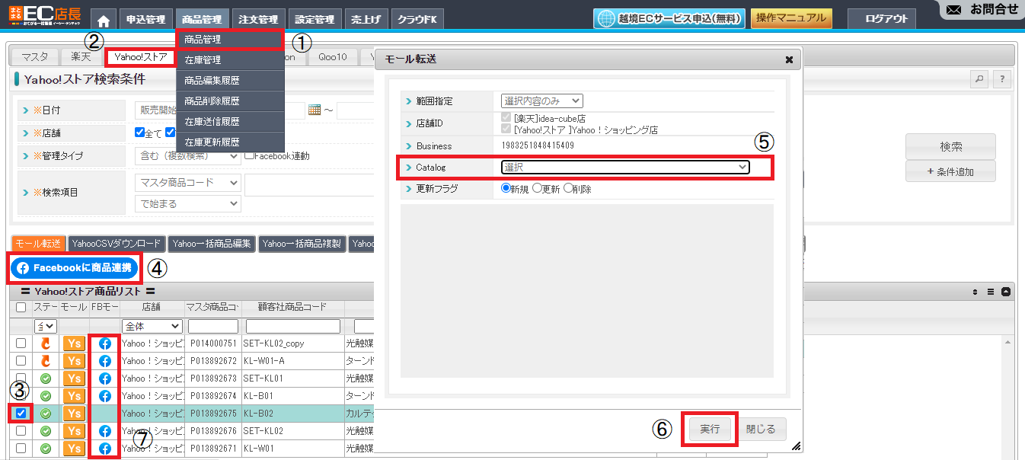The image size is (1025, 460).
Task: Uncheck the row checkbox for KL-B02
Action: (x=21, y=414)
